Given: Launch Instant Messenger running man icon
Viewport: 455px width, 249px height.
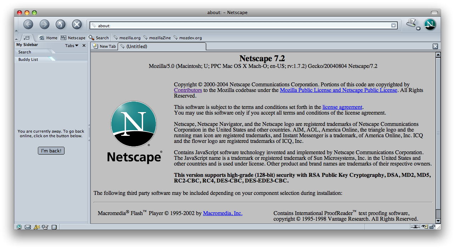Looking at the screenshot, I should 36,227.
